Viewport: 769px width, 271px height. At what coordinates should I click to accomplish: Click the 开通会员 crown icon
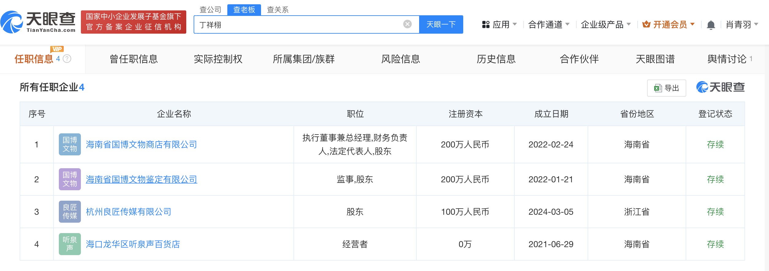pyautogui.click(x=646, y=24)
